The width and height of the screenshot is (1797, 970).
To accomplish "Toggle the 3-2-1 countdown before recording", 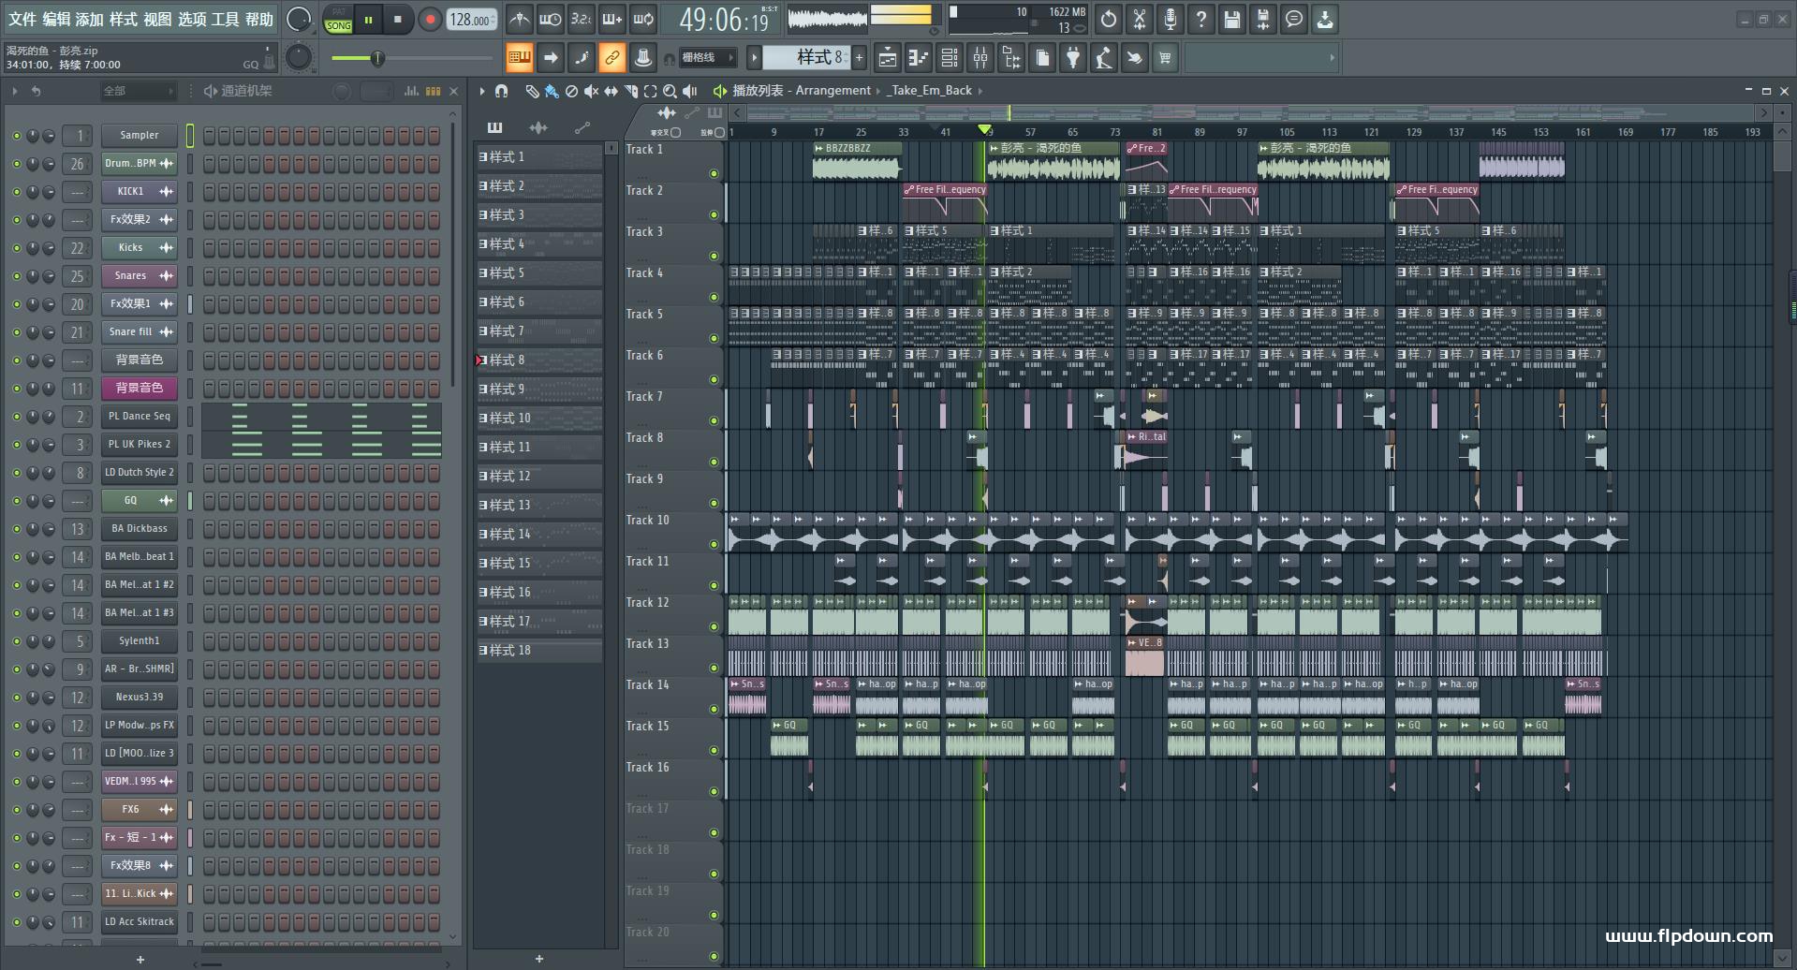I will (x=581, y=19).
